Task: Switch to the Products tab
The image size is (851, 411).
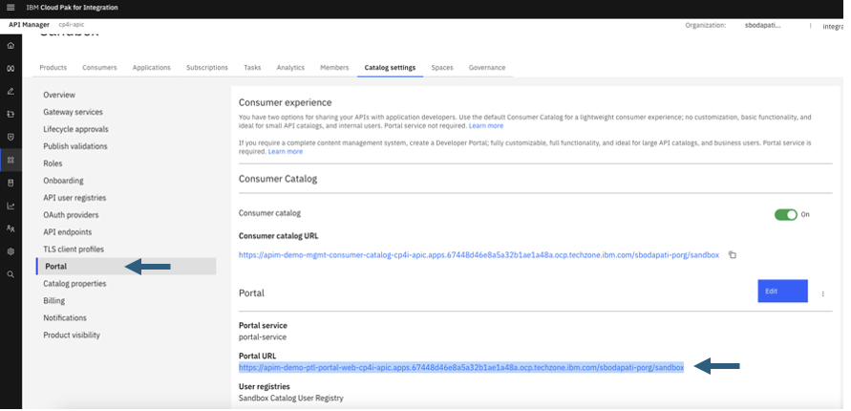Action: point(53,68)
